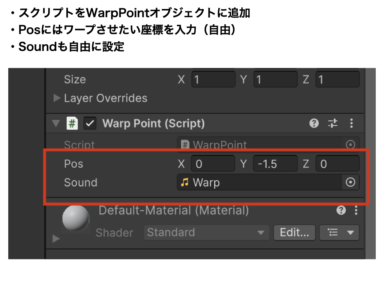Open Warp Point component three-dot menu
The width and height of the screenshot is (384, 288).
[x=351, y=123]
